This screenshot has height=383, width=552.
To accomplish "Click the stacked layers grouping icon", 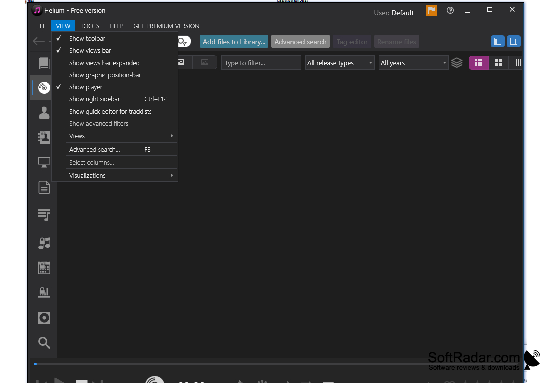I will coord(457,63).
